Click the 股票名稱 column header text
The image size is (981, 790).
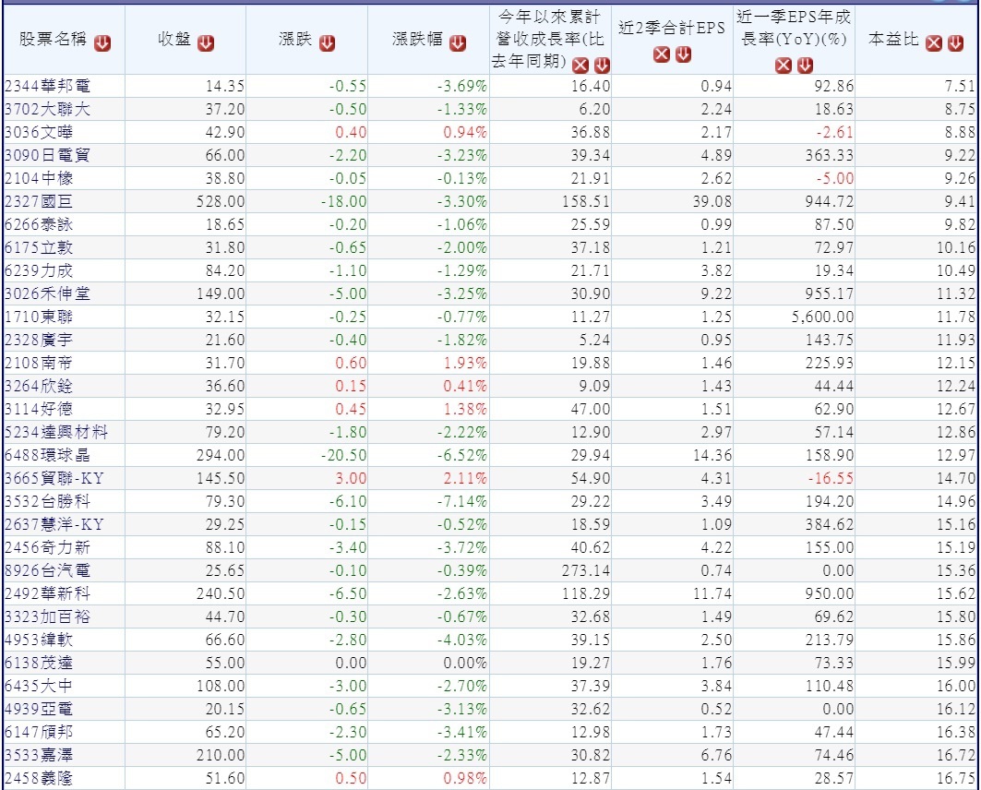click(54, 40)
